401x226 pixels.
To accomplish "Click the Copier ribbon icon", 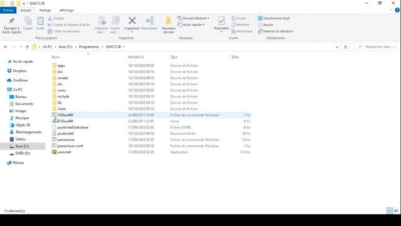I will pos(28,24).
